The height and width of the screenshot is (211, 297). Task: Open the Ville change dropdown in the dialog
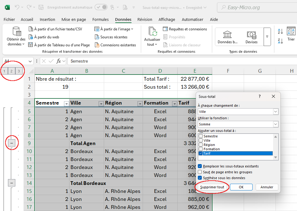click(x=276, y=112)
